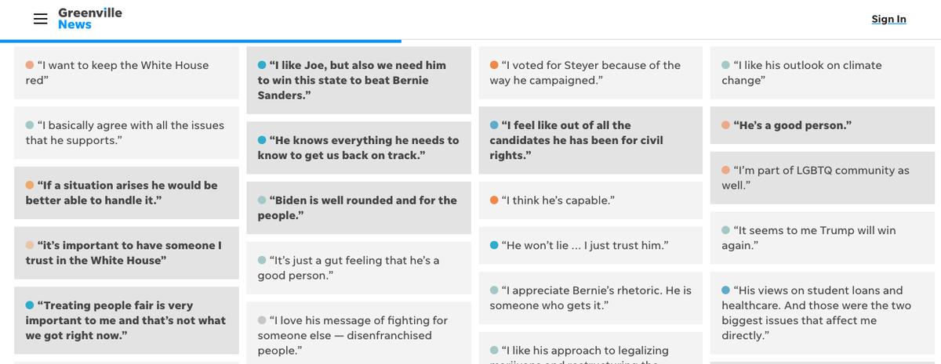Open "Biden is well rounded" quote card
Image resolution: width=941 pixels, height=364 pixels.
[358, 207]
